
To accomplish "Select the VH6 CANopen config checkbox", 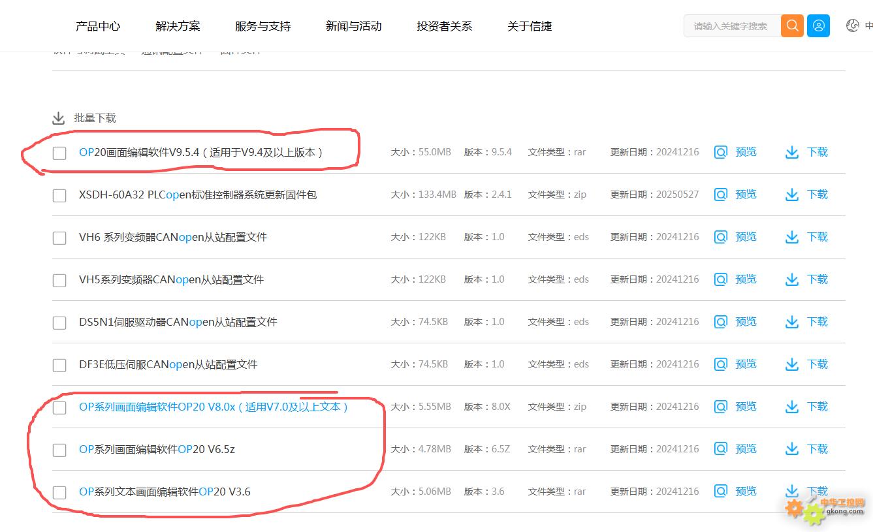I will 59,238.
